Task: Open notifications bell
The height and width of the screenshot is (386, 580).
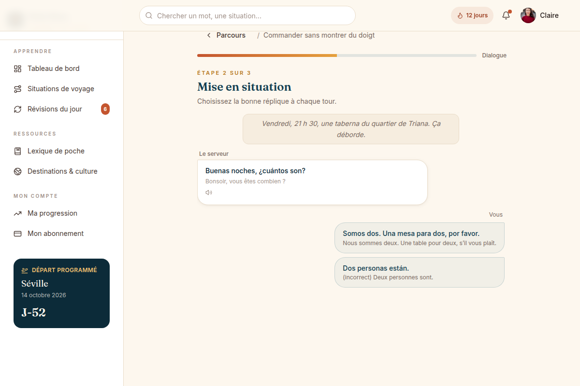Action: [506, 15]
